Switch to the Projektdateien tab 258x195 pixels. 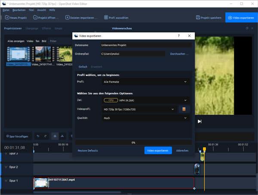point(13,28)
